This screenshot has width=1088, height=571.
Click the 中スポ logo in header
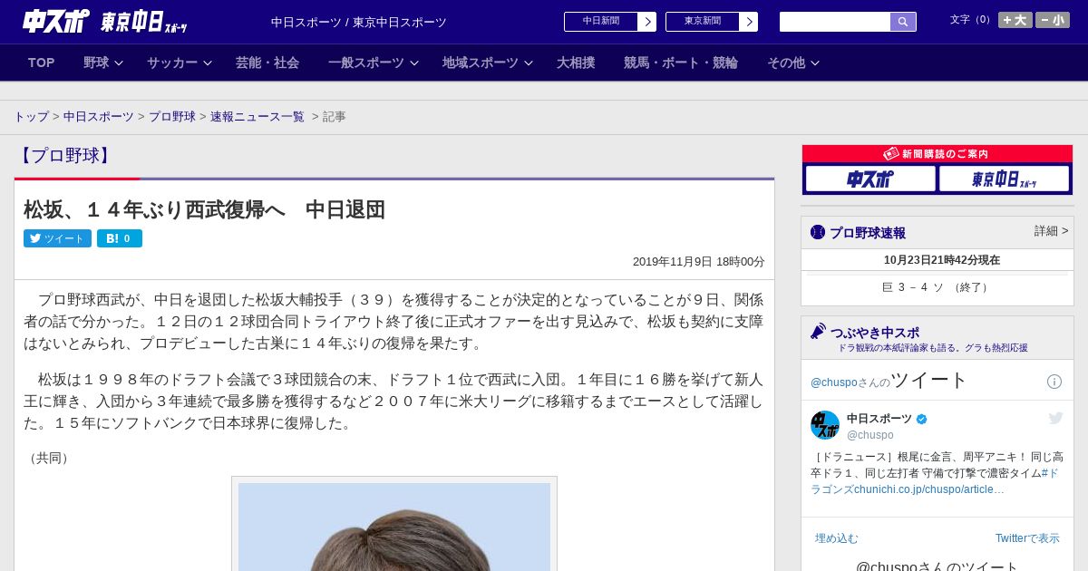[x=56, y=21]
